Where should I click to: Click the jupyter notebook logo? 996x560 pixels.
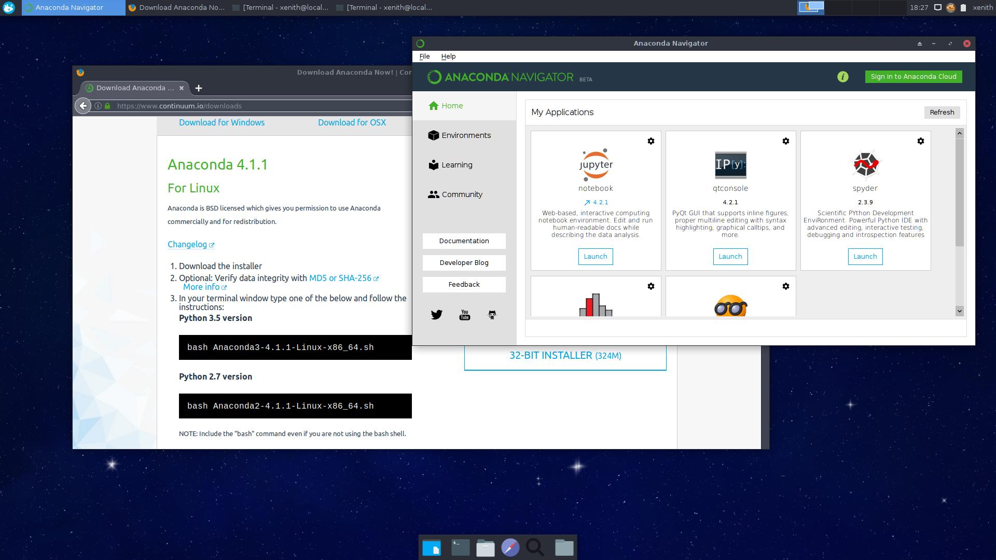point(596,165)
